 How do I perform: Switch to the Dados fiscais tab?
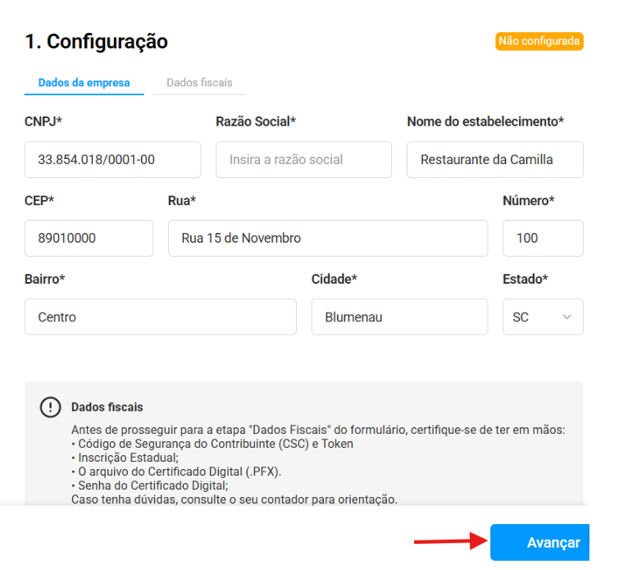199,83
